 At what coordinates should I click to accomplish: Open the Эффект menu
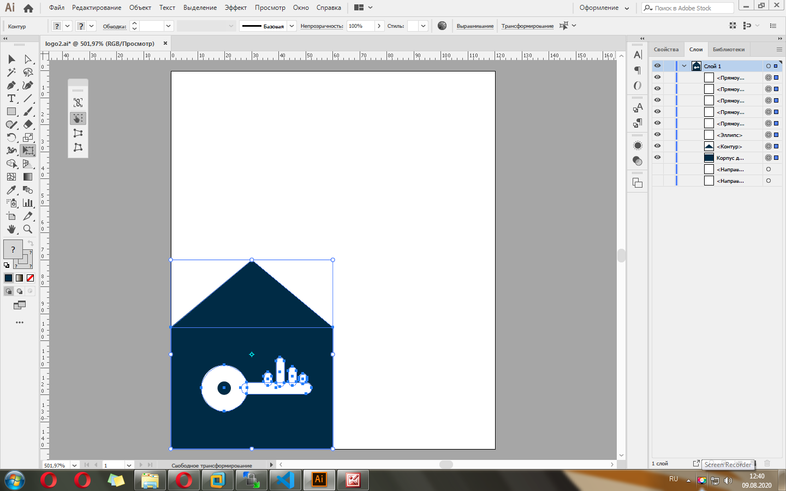pyautogui.click(x=235, y=8)
